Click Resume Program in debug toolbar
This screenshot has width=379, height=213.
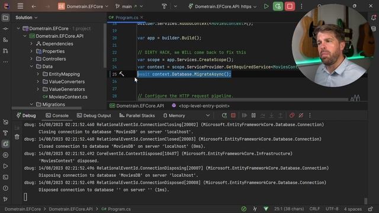[245, 115]
